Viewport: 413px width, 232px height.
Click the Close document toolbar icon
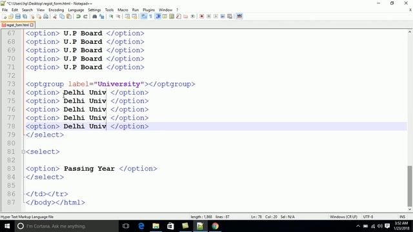pos(32,16)
